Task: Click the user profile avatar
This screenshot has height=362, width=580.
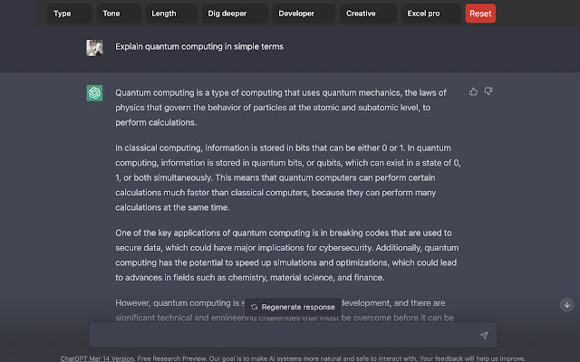Action: [x=94, y=47]
